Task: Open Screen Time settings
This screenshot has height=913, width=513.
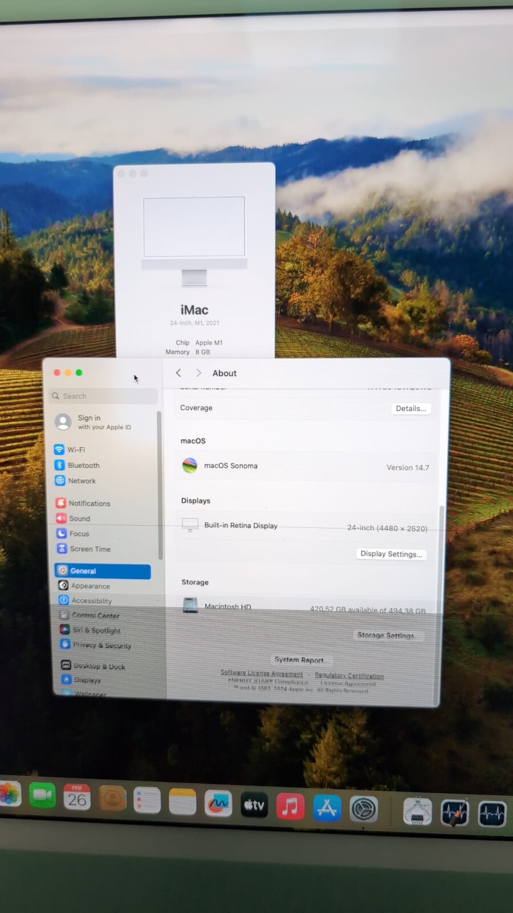Action: (x=84, y=548)
